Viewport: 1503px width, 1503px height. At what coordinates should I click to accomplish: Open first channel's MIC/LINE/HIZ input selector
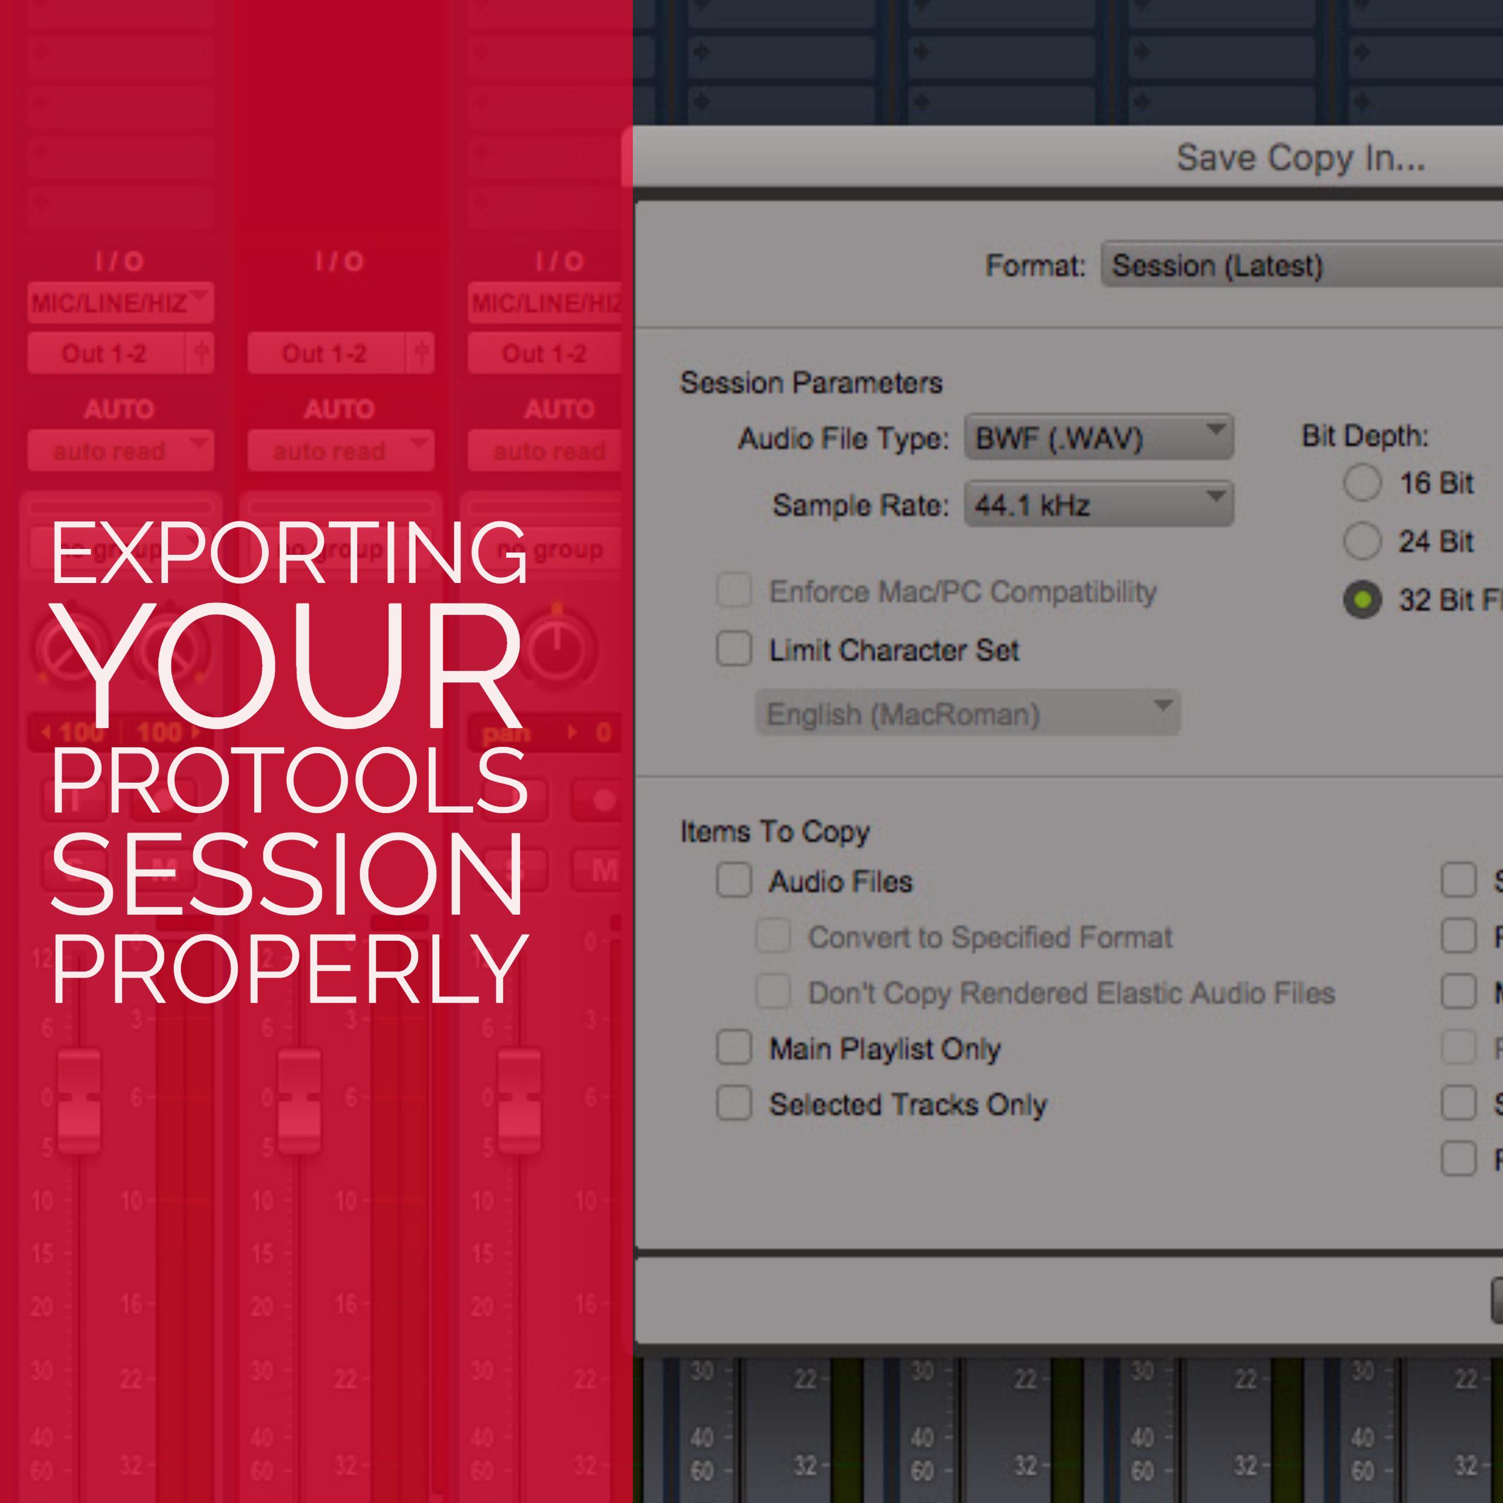point(120,302)
